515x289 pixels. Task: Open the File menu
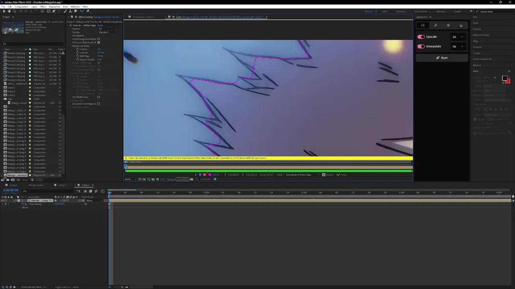tap(4, 7)
